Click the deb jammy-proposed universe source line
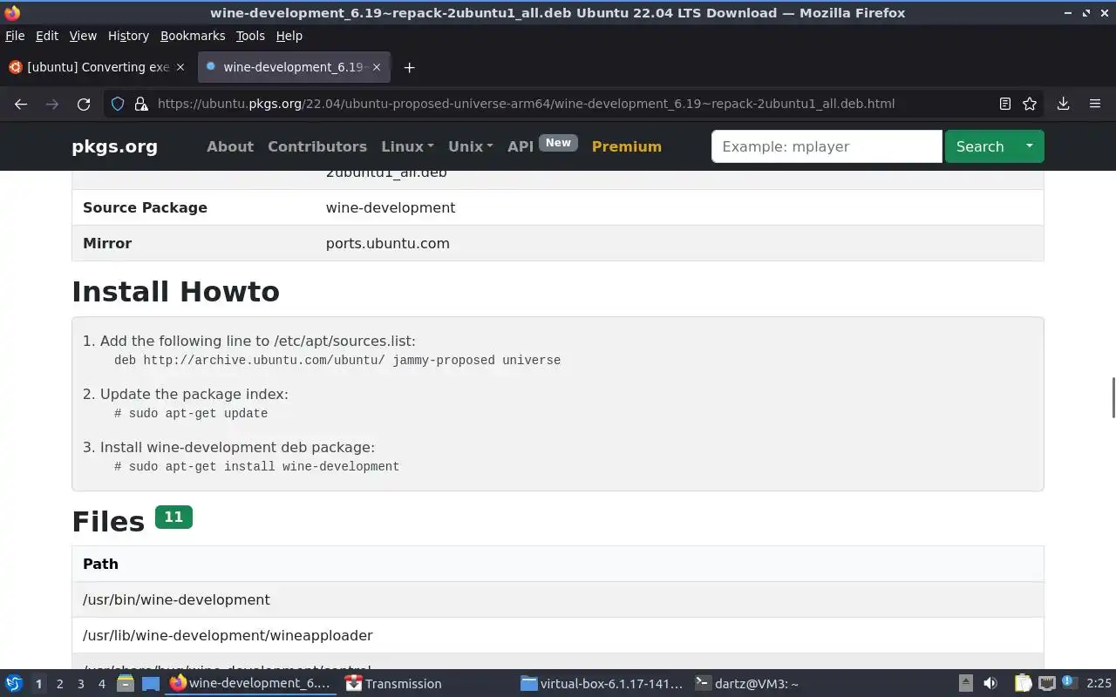 click(x=337, y=360)
